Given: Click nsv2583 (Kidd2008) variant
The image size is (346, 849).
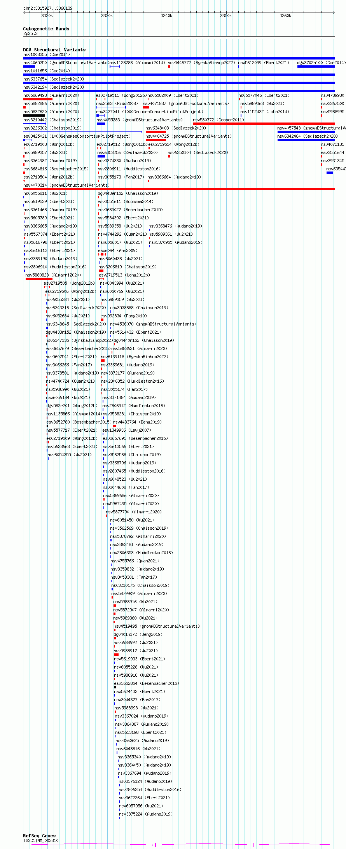Looking at the screenshot, I should 117,103.
